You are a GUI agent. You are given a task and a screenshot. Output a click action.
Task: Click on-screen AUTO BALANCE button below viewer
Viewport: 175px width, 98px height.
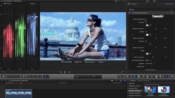[x=66, y=62]
